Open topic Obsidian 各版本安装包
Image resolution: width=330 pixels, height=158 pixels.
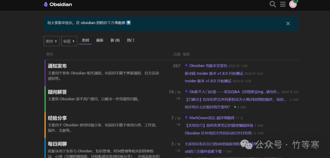click(208, 66)
